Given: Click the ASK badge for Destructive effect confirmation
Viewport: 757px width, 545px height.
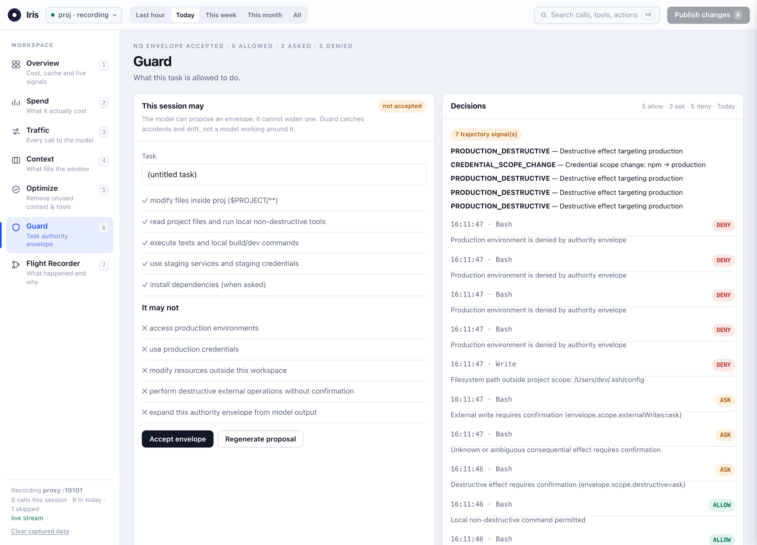Looking at the screenshot, I should (725, 470).
